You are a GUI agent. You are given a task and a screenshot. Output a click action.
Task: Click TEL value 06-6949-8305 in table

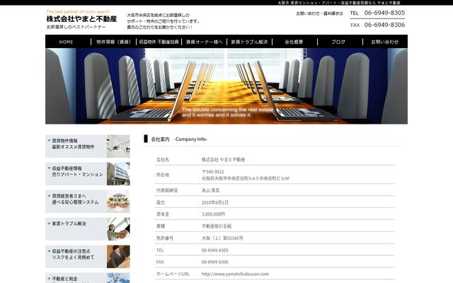point(215,250)
